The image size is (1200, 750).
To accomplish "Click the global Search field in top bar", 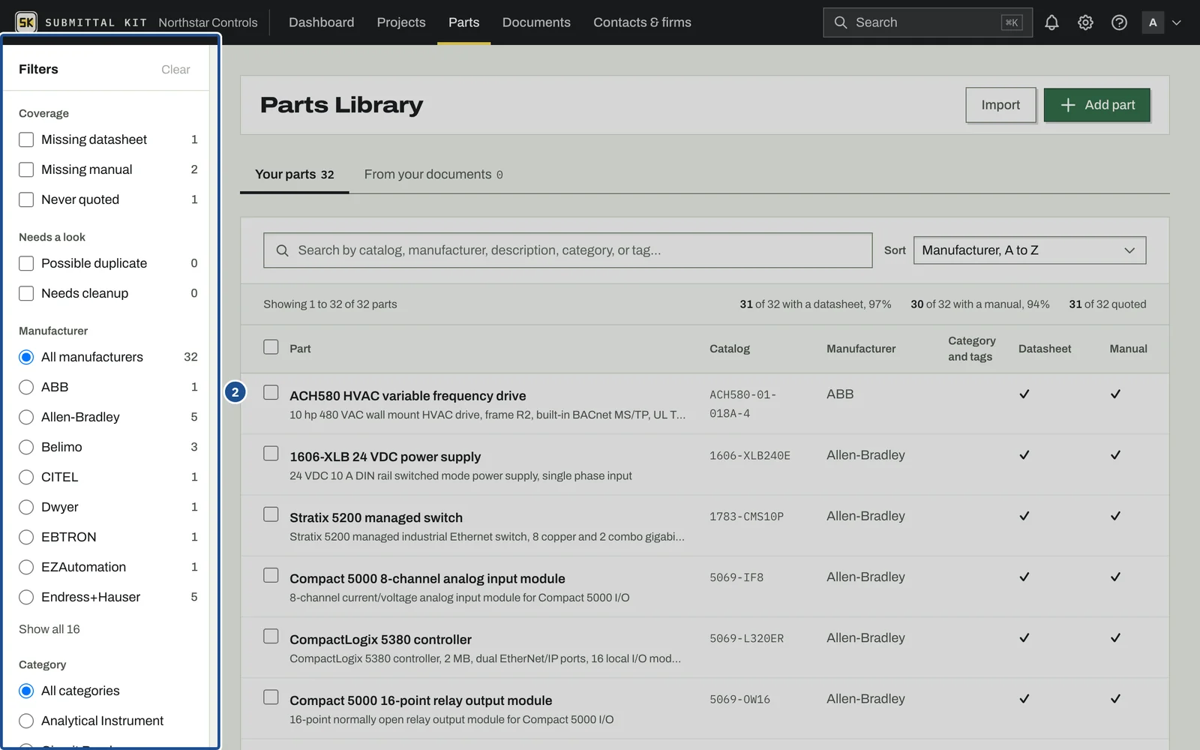I will 927,22.
